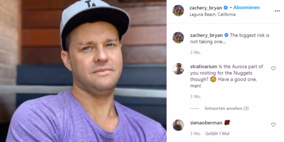This screenshot has height=142, width=284.
Task: Open the strativarium profile avatar
Action: coord(178,69)
